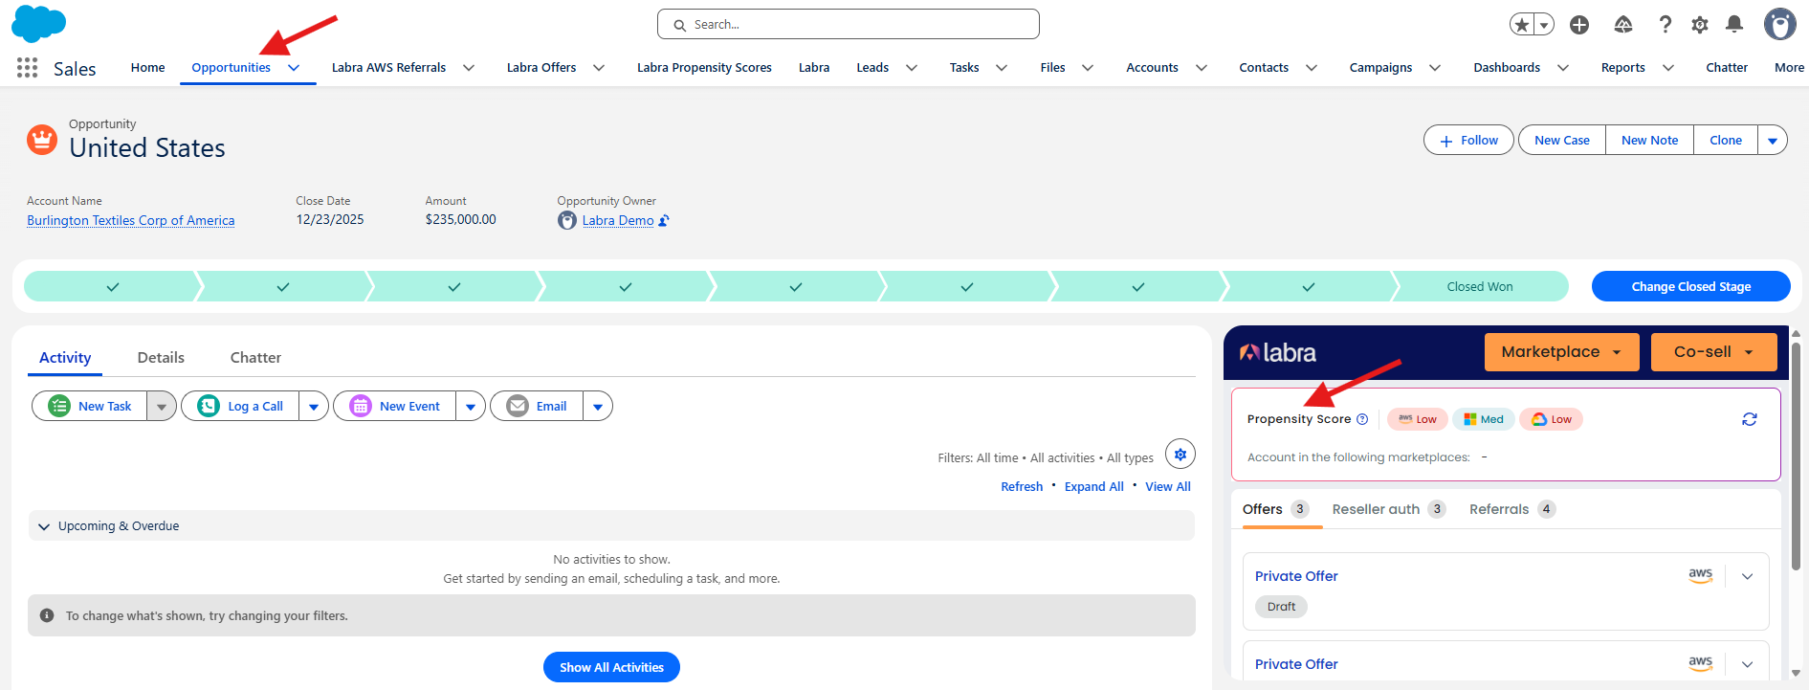Open the Labra Offers dropdown chevron
The width and height of the screenshot is (1809, 690).
pyautogui.click(x=599, y=68)
